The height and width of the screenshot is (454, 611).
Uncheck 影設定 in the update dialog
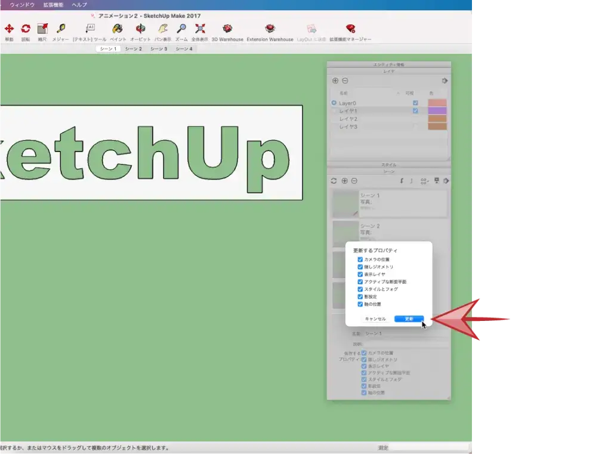click(x=360, y=297)
